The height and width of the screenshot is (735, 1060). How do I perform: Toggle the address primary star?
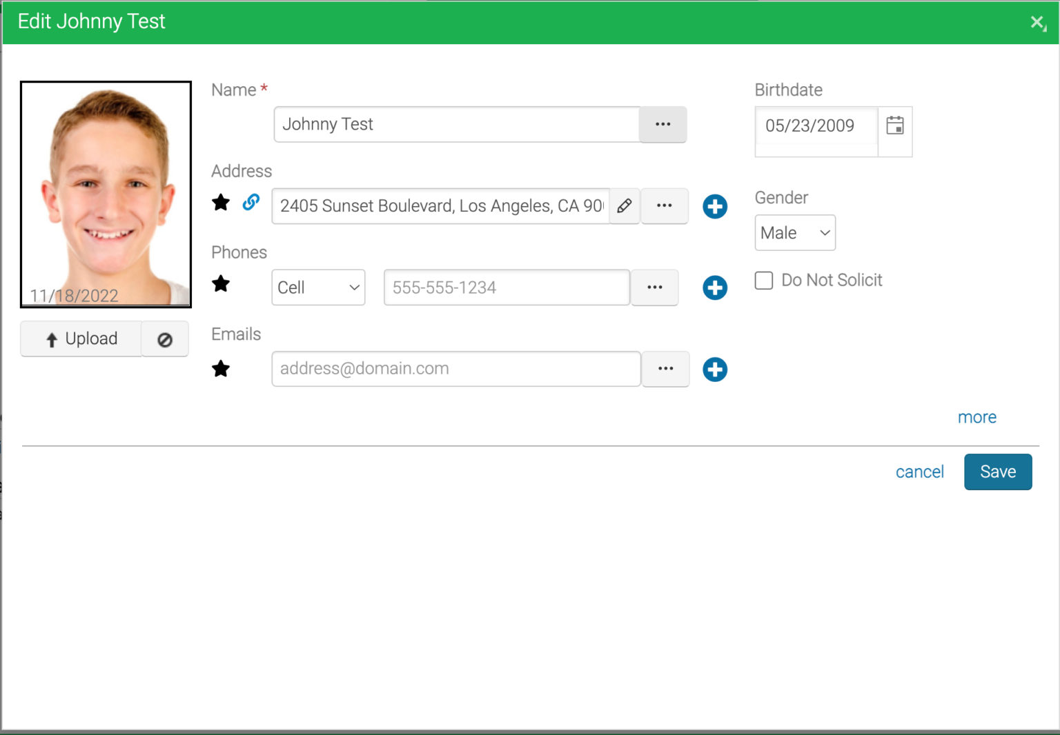(221, 202)
